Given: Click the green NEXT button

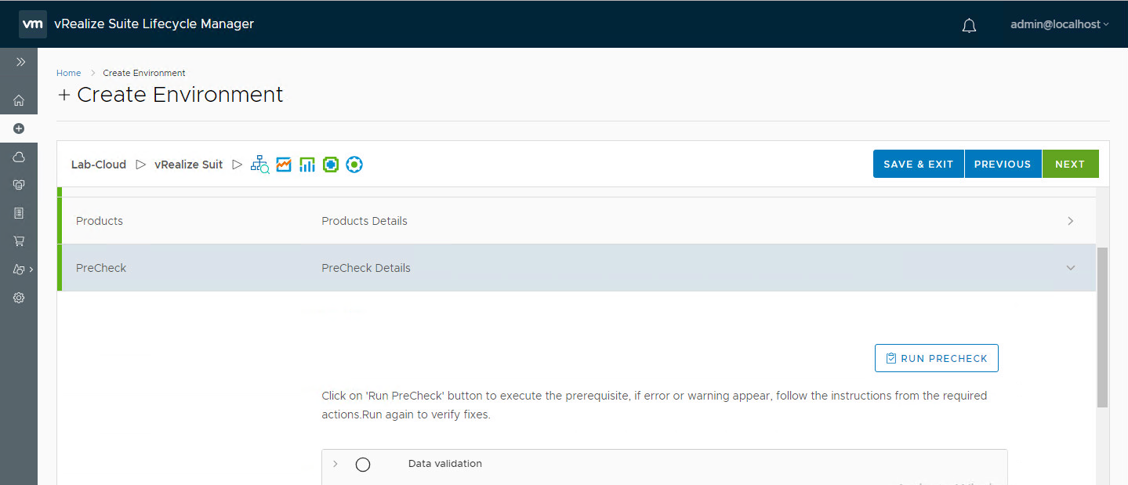Looking at the screenshot, I should click(x=1069, y=164).
